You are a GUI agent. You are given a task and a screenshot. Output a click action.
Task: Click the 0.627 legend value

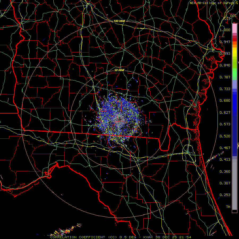point(225,112)
